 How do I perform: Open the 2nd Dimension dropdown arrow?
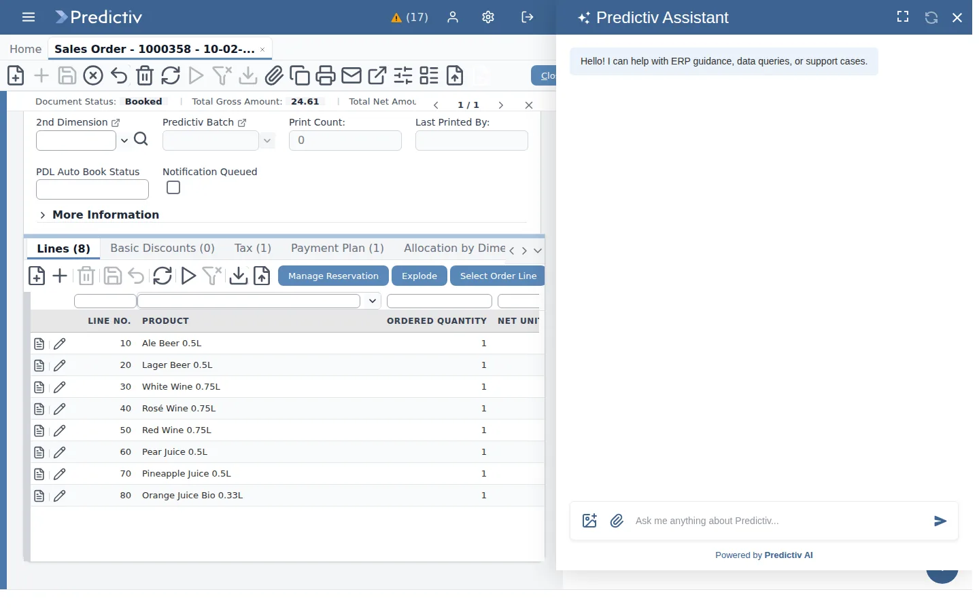point(124,141)
